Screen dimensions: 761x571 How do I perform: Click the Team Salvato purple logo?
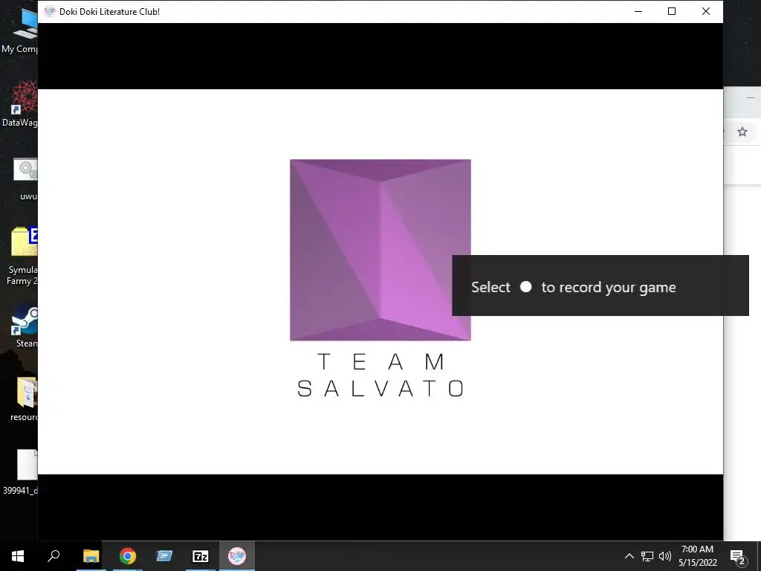click(x=380, y=250)
